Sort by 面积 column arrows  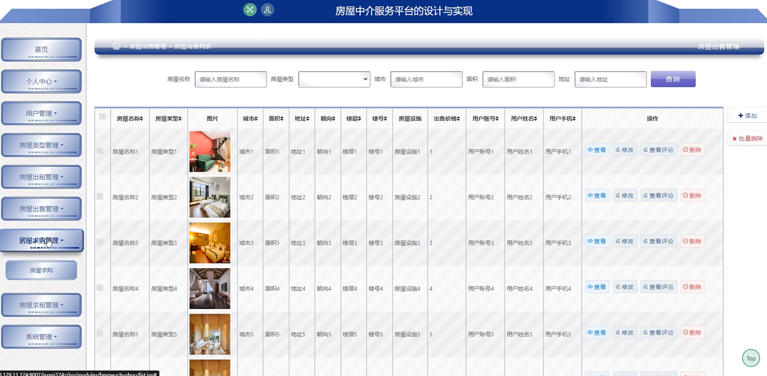pos(282,119)
